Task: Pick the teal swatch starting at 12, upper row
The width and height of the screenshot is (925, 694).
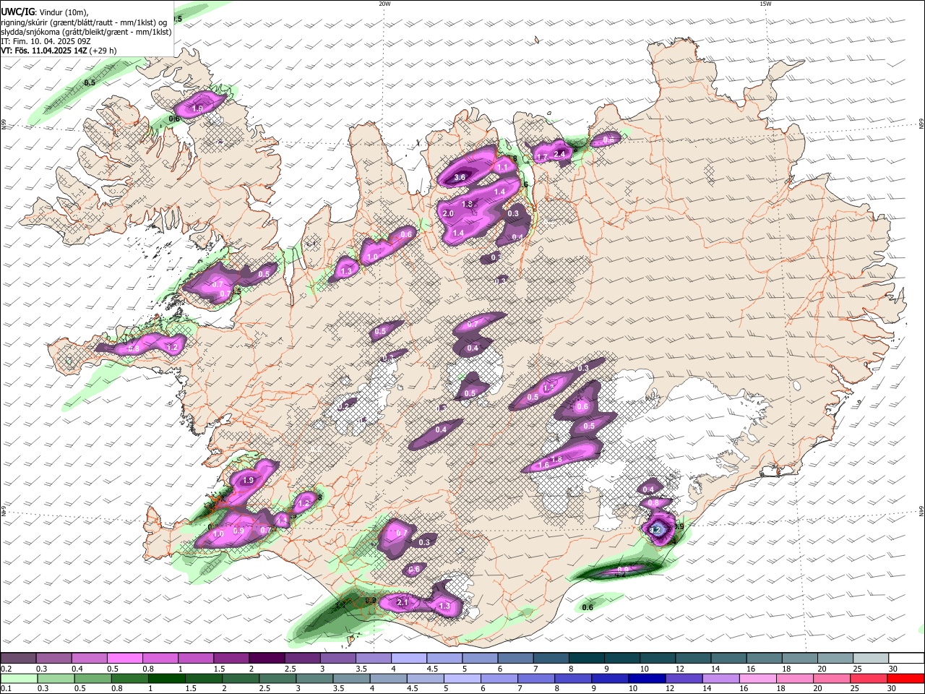Action: [693, 659]
